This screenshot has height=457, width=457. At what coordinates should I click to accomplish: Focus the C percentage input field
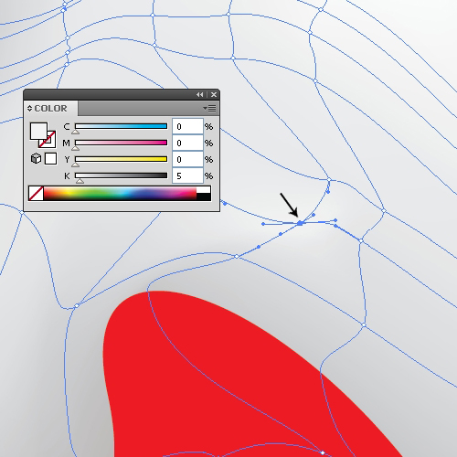pos(187,126)
